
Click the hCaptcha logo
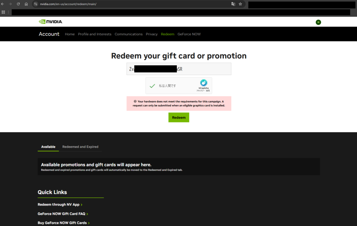204,83
